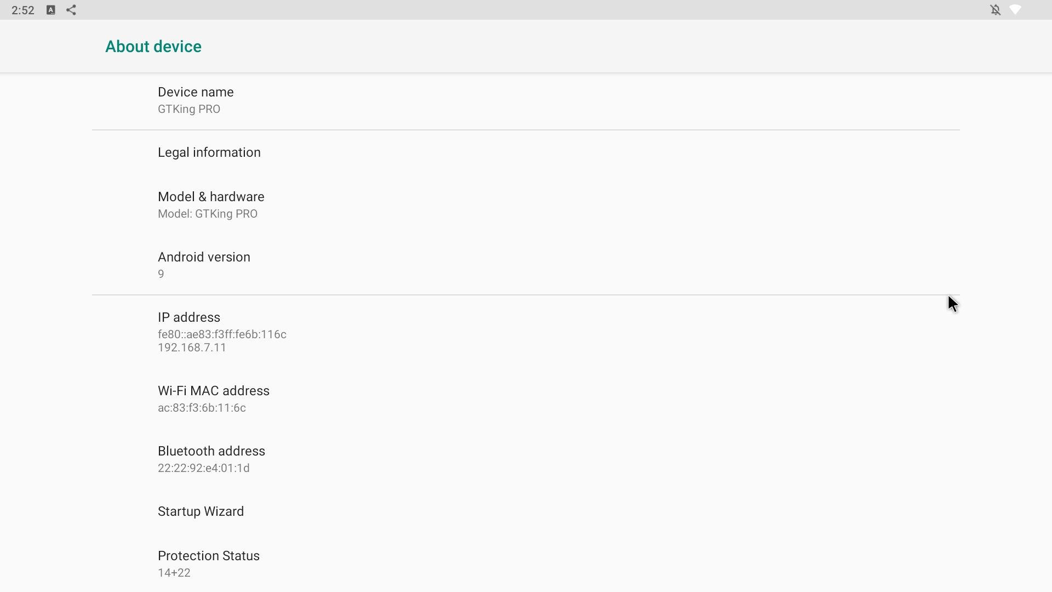The width and height of the screenshot is (1052, 592).
Task: Open Model & hardware details
Action: [526, 205]
